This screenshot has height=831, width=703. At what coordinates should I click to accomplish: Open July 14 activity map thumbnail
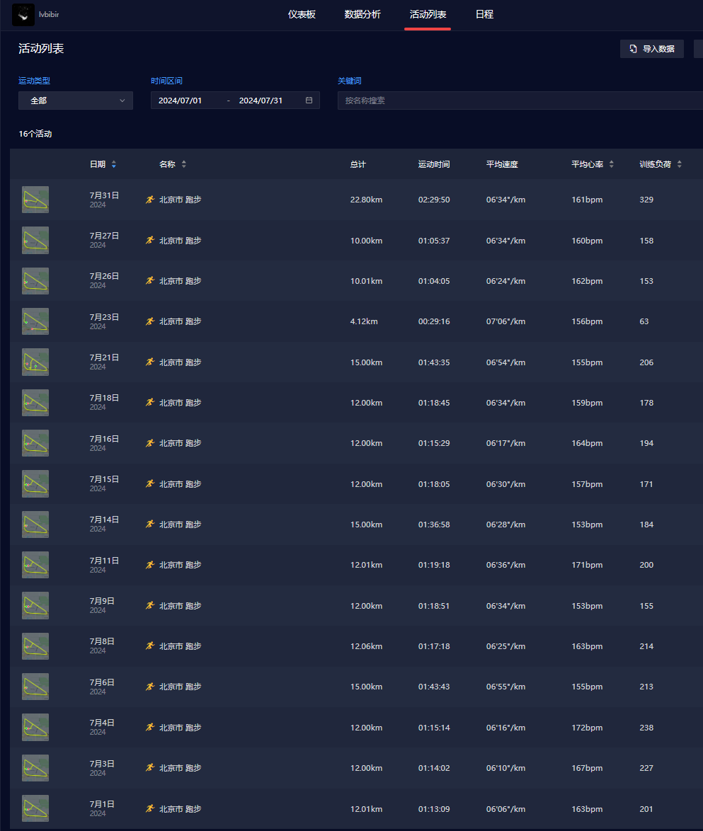pos(35,525)
